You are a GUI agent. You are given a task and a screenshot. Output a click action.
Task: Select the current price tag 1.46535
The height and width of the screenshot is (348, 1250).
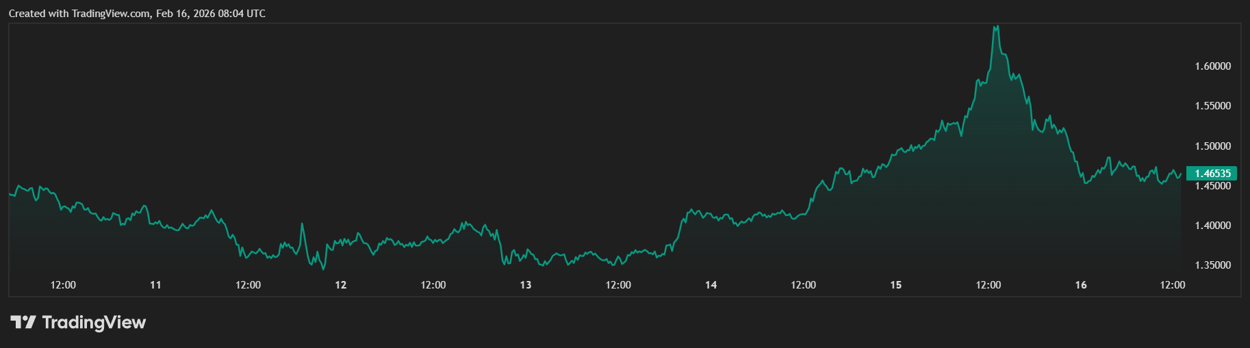coord(1212,174)
